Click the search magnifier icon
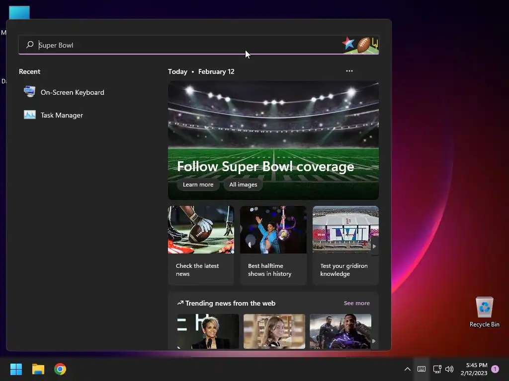 [x=30, y=44]
